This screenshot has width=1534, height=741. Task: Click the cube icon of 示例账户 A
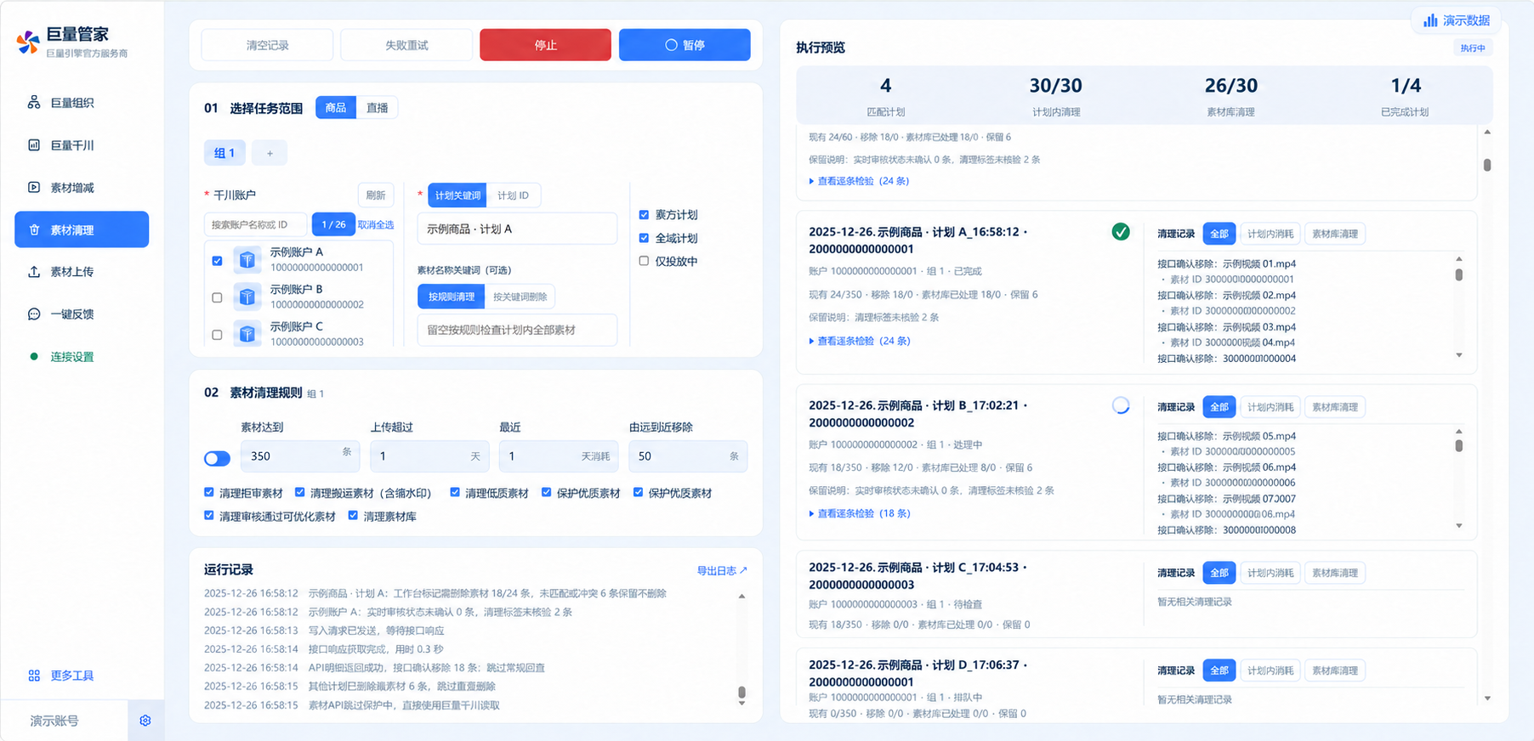click(x=247, y=259)
